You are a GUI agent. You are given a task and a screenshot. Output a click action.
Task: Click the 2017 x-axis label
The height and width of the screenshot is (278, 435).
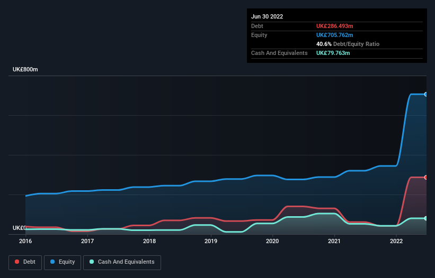(x=87, y=241)
